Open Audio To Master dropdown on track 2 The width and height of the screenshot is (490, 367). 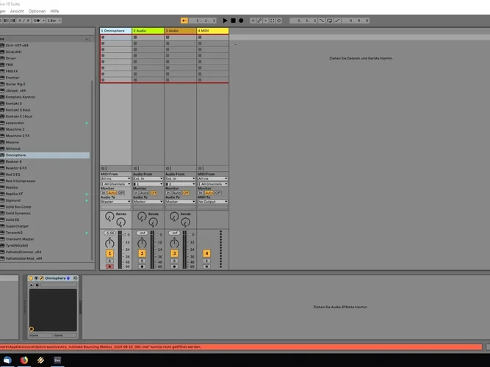[x=148, y=202]
